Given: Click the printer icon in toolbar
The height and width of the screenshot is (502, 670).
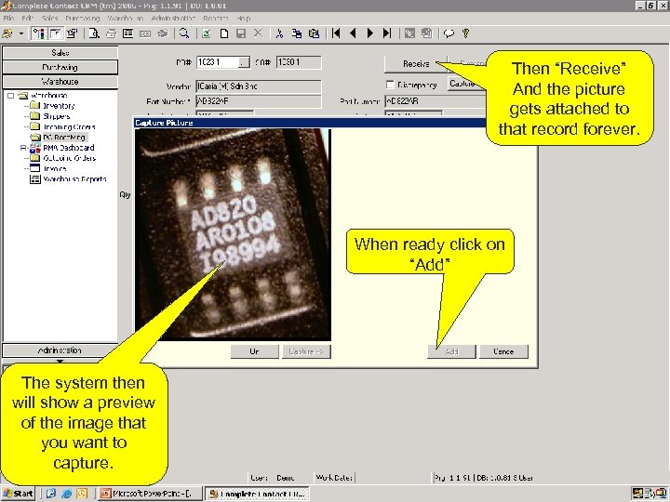Looking at the screenshot, I should (x=111, y=33).
